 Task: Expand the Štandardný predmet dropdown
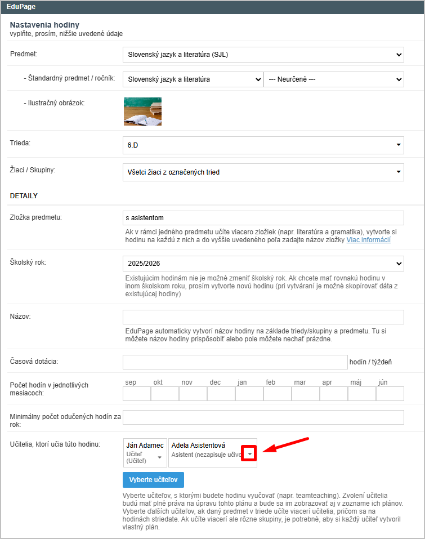click(x=193, y=79)
